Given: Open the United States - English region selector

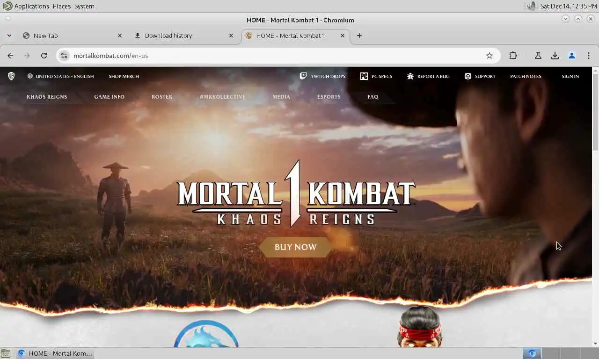Looking at the screenshot, I should tap(60, 76).
